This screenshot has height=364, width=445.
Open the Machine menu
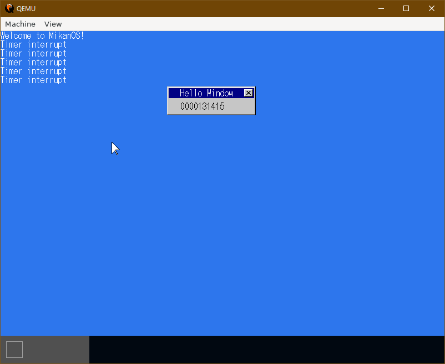tap(20, 24)
